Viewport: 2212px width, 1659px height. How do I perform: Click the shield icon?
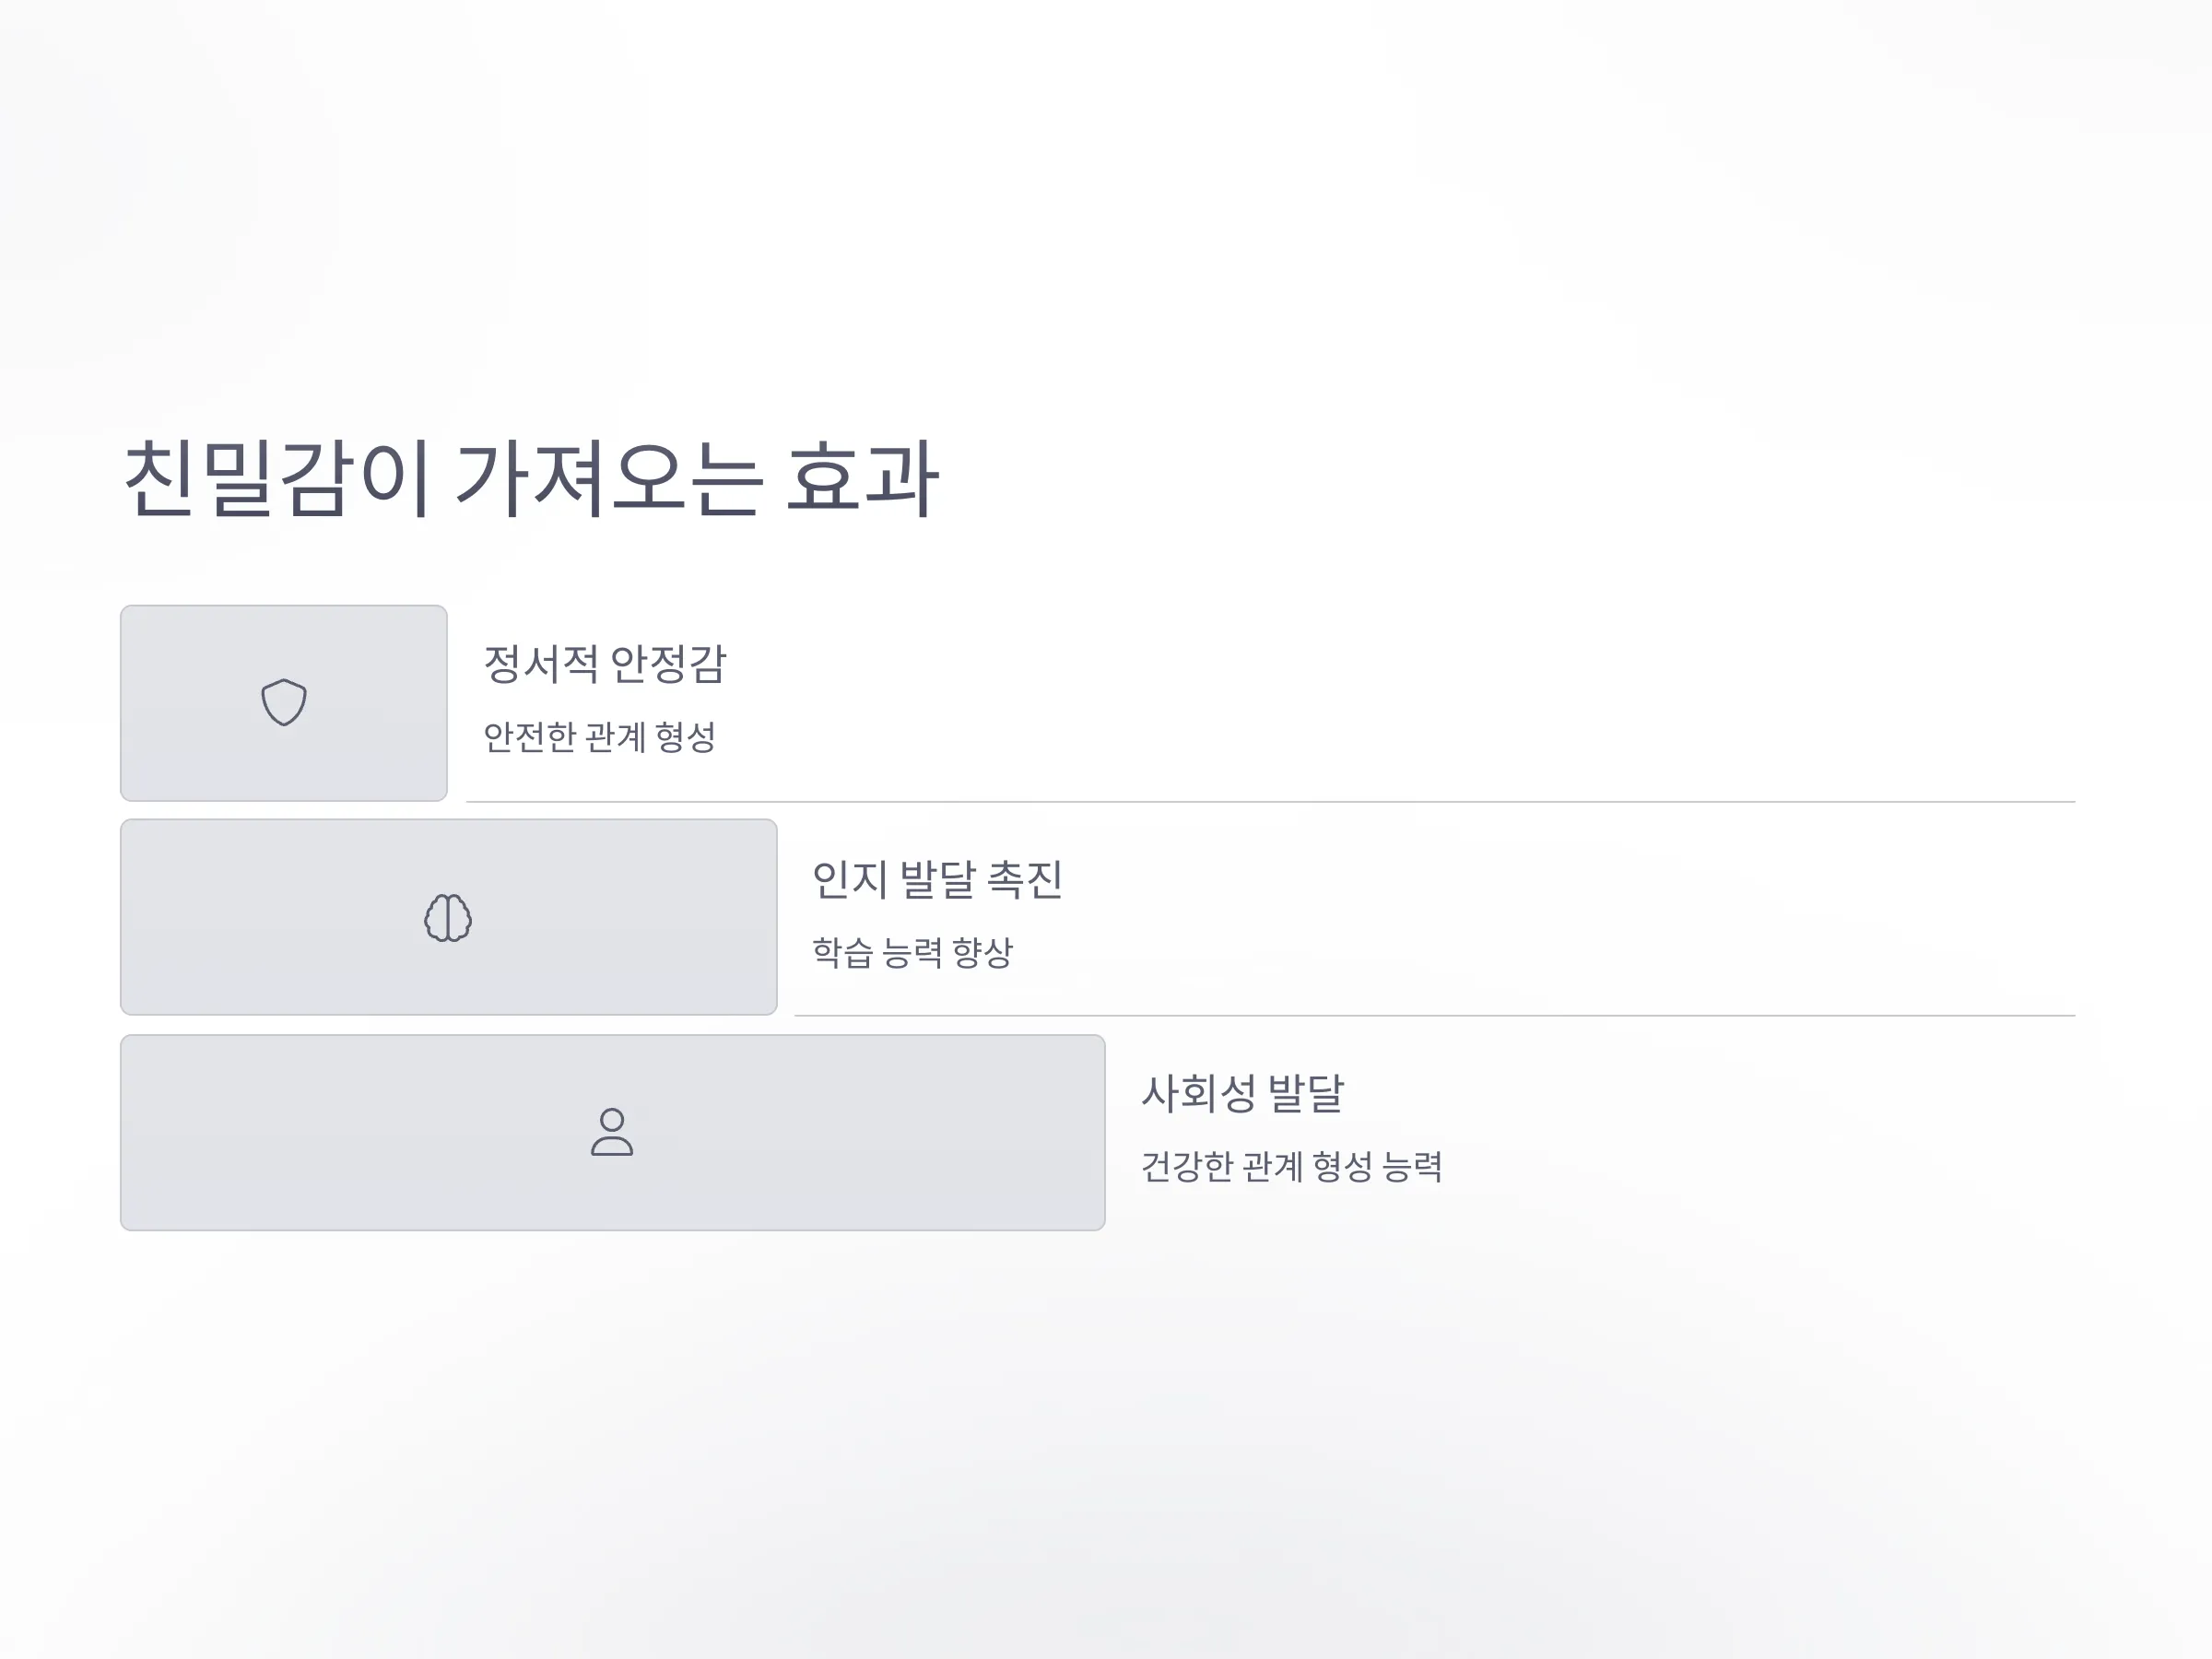click(284, 703)
